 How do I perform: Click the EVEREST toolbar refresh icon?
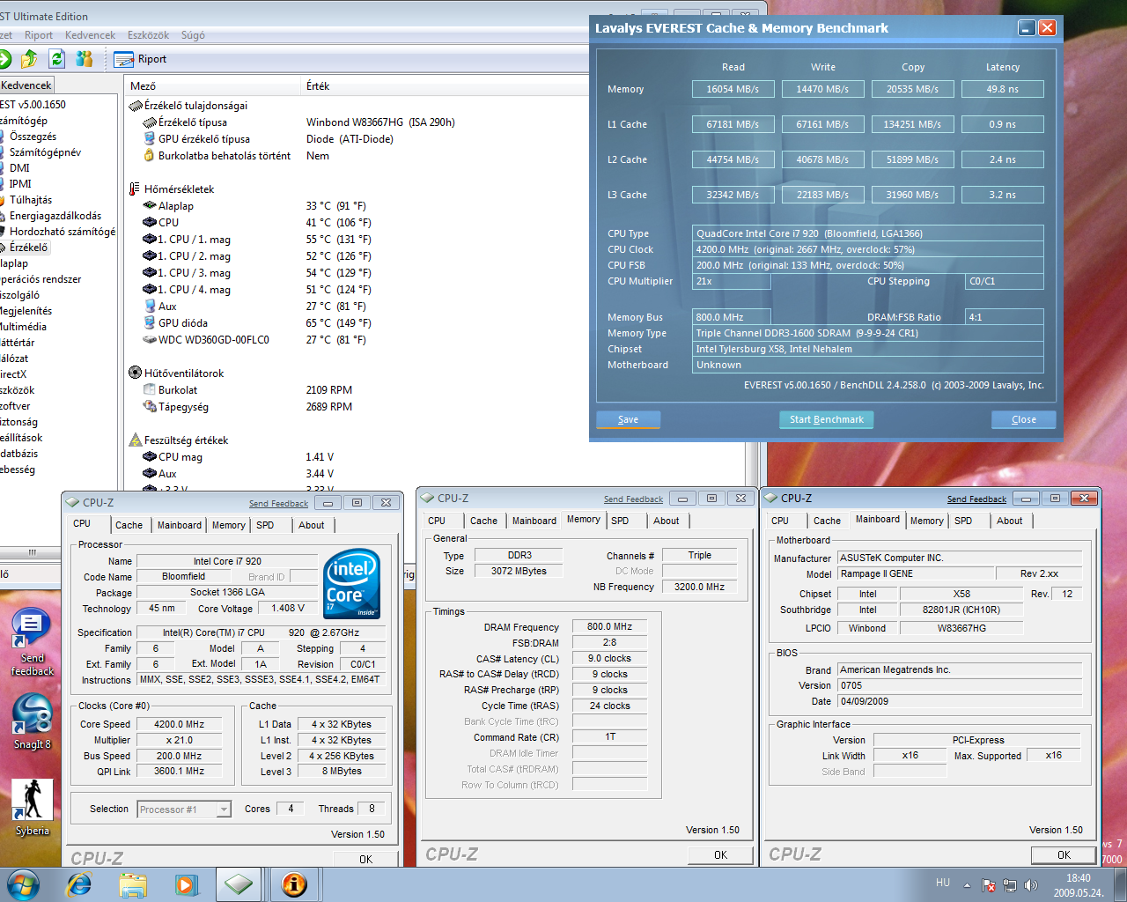click(57, 59)
